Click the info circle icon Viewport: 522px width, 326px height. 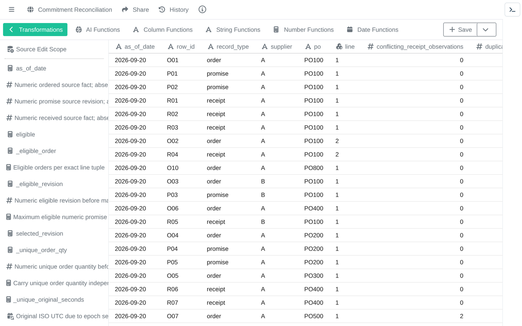pyautogui.click(x=202, y=10)
